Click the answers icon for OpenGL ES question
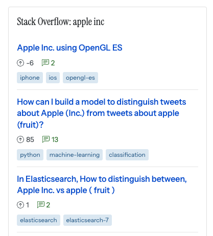This screenshot has width=213, height=236. [x=45, y=63]
